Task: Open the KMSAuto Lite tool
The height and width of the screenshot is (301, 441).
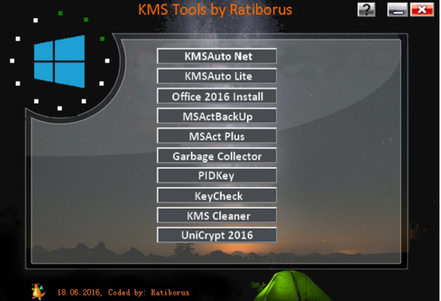Action: tap(216, 76)
